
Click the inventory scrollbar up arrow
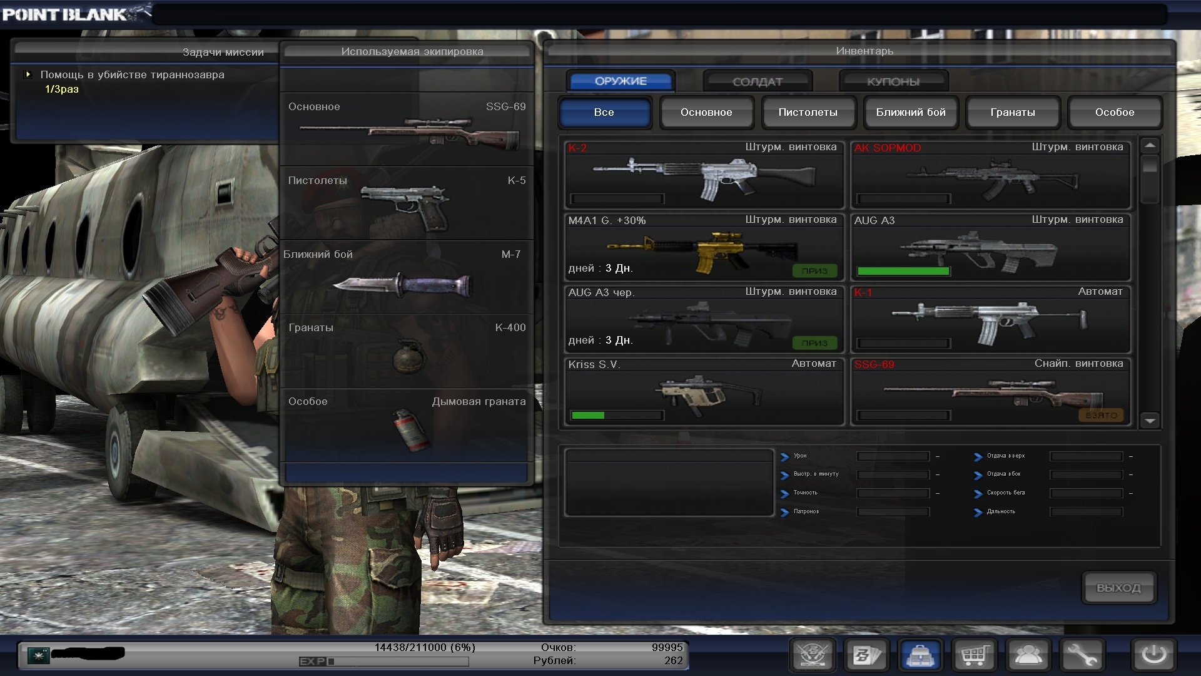(1150, 145)
